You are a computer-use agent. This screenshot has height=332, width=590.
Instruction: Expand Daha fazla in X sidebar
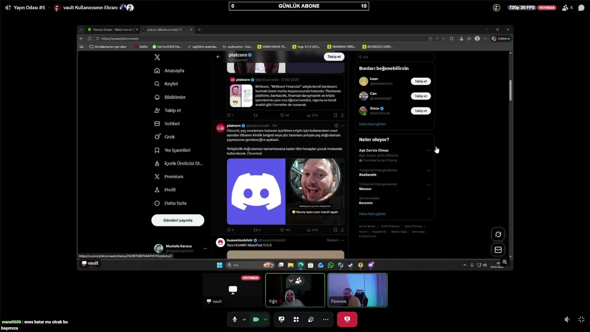pyautogui.click(x=170, y=203)
